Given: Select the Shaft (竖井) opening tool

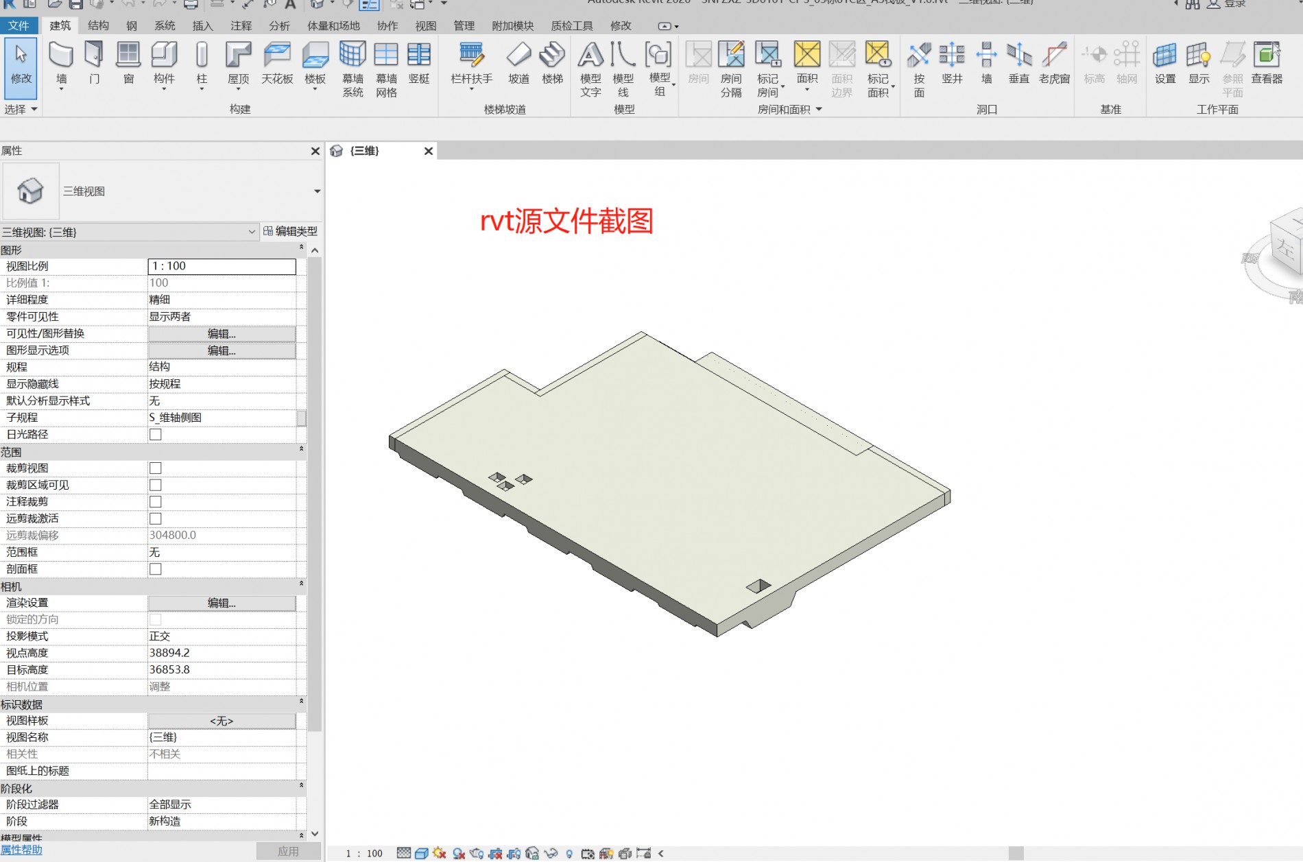Looking at the screenshot, I should 952,64.
